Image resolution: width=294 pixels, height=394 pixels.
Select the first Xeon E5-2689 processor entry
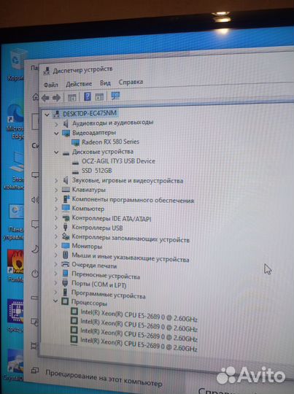[x=139, y=316]
